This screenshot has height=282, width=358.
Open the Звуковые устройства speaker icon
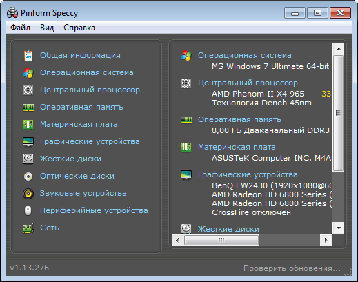[x=28, y=194]
